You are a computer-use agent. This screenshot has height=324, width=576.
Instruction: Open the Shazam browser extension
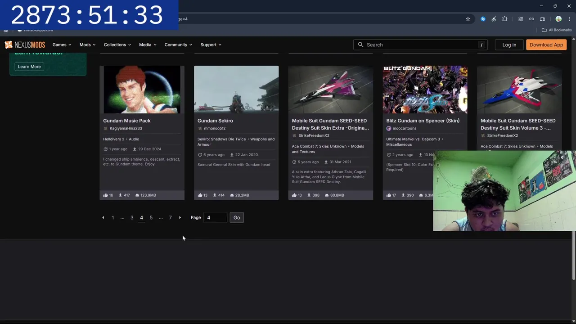[483, 19]
